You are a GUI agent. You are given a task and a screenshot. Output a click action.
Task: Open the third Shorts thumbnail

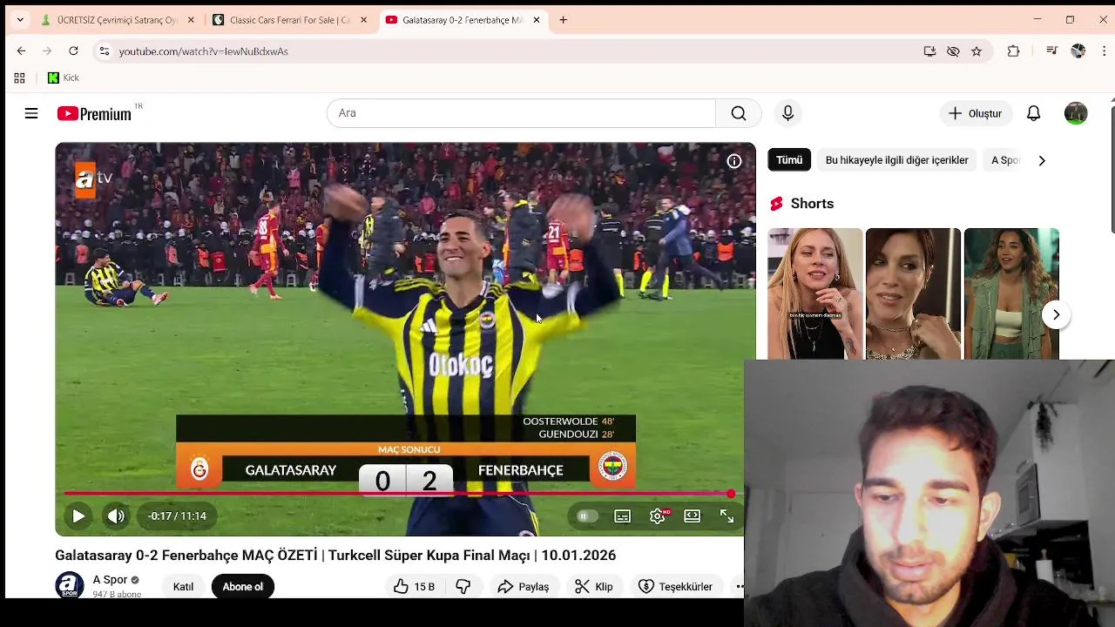tap(1011, 293)
